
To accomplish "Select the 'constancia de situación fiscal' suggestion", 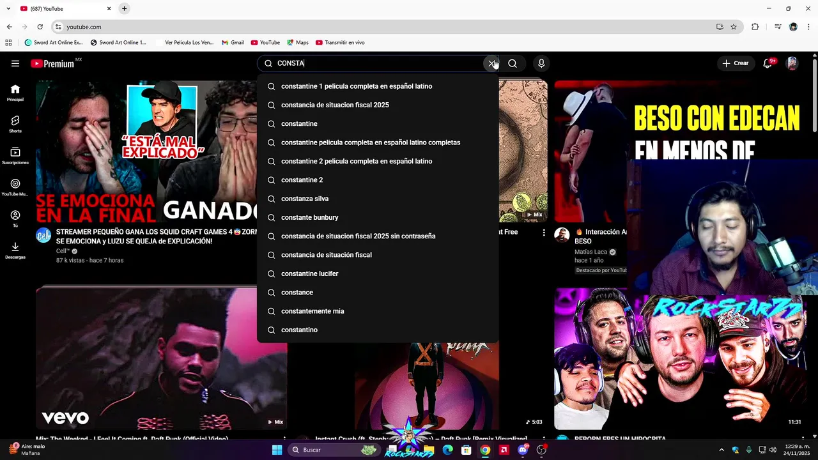I will tap(378, 255).
